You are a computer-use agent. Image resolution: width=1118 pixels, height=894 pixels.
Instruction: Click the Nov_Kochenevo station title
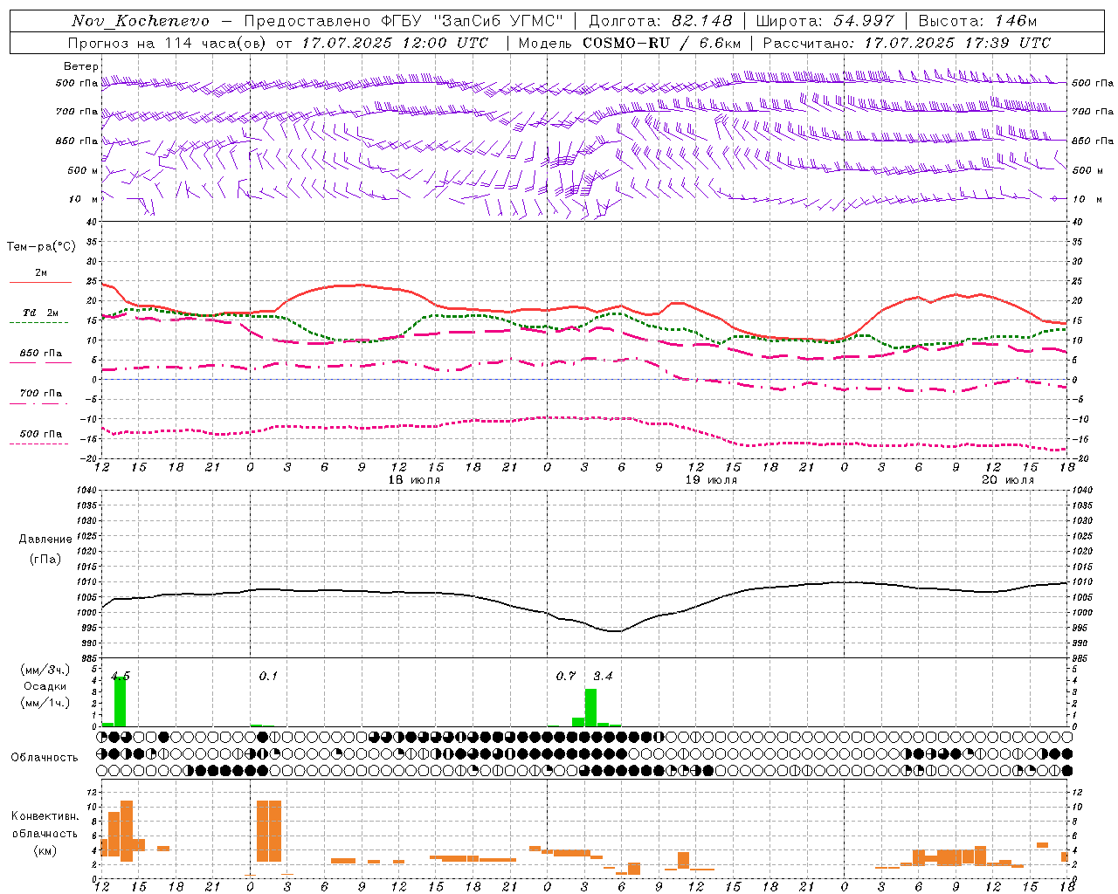[141, 21]
